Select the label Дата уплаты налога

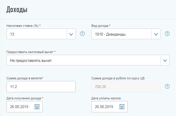pyautogui.click(x=106, y=98)
